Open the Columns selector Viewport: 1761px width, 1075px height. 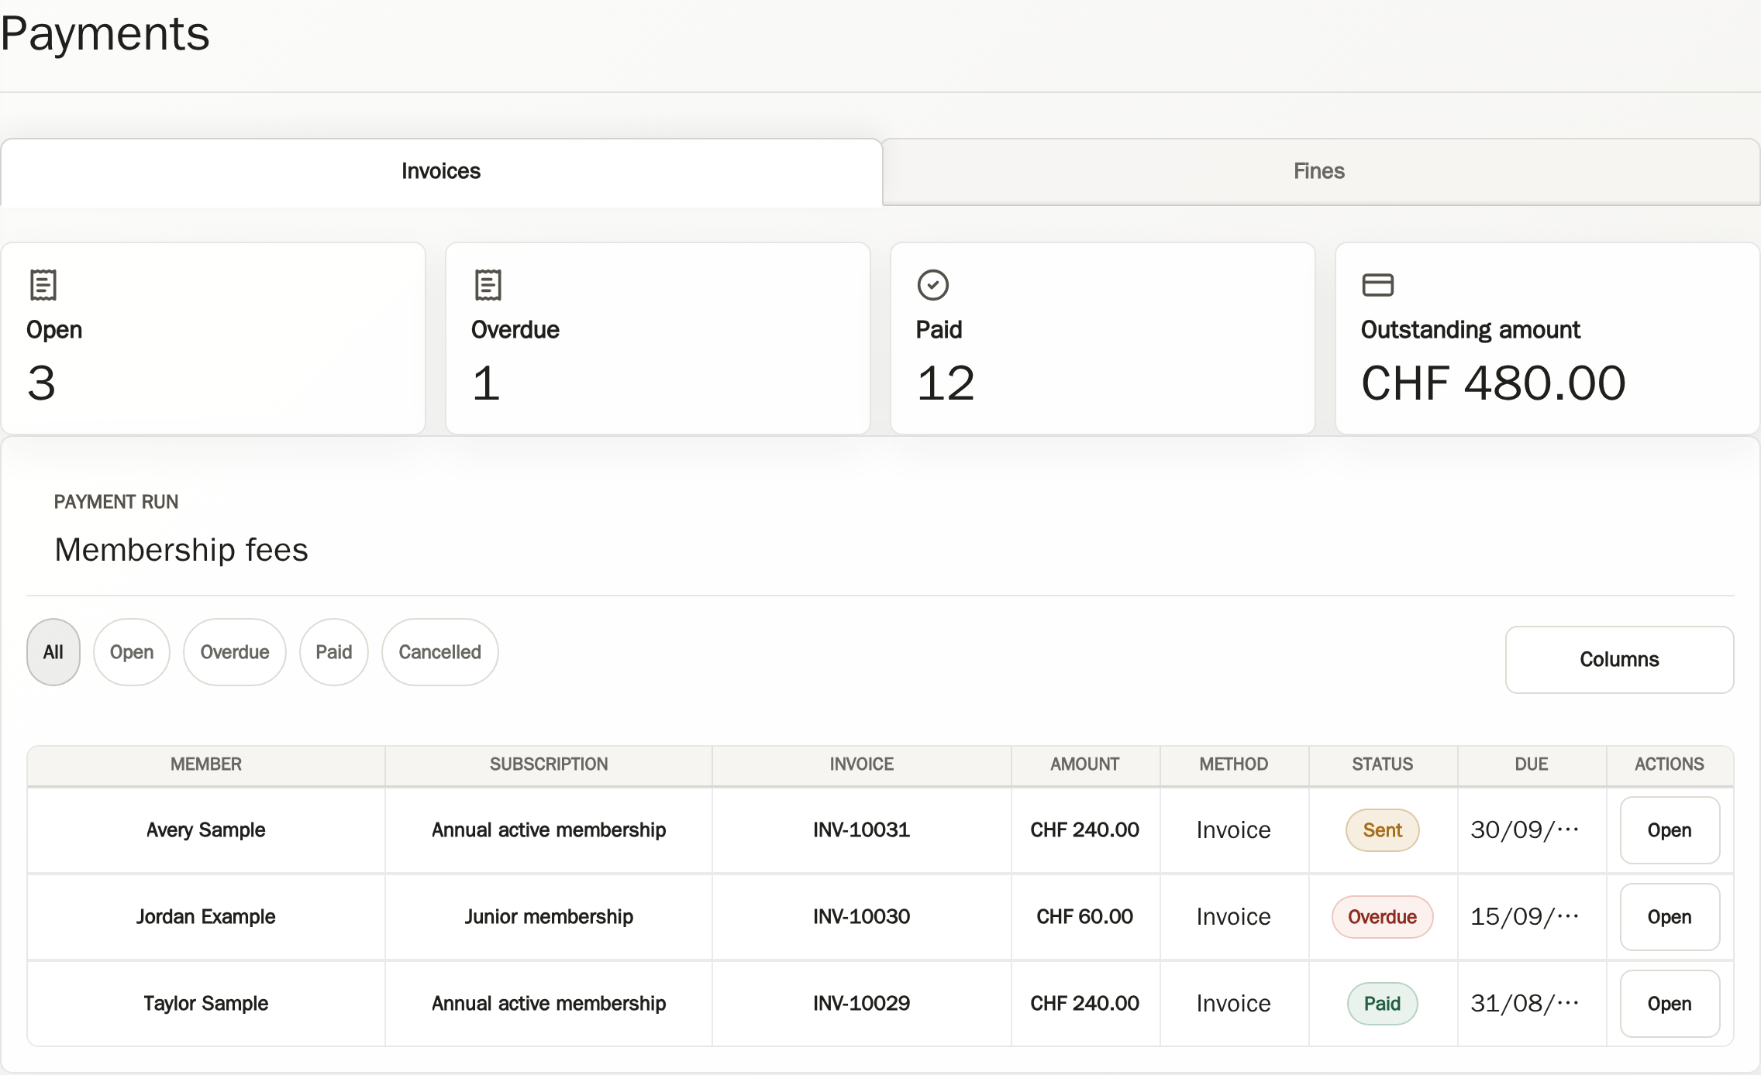pos(1620,660)
